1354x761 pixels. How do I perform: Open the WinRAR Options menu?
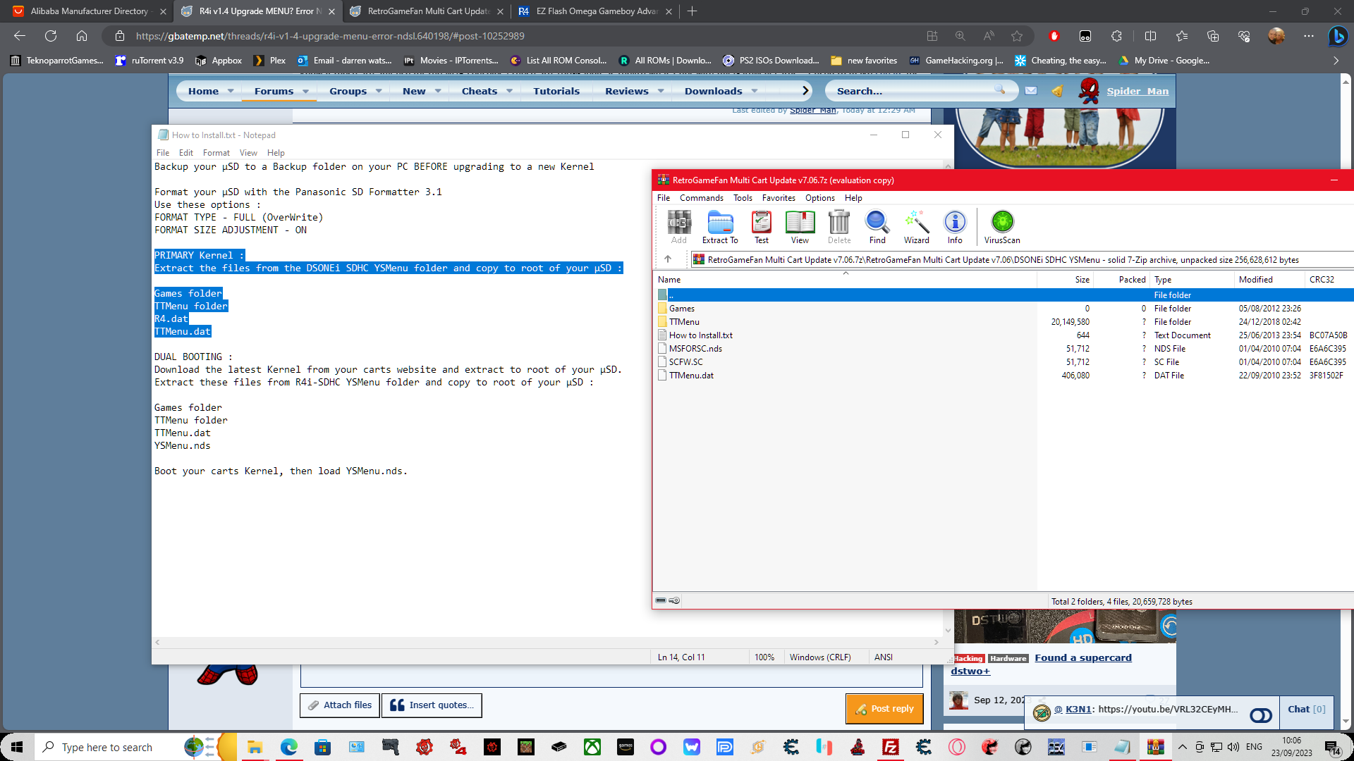click(820, 198)
